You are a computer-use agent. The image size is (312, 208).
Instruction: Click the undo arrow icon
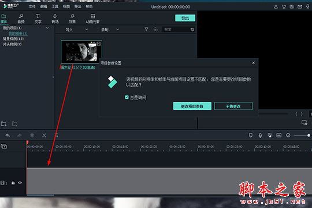pyautogui.click(x=8, y=135)
